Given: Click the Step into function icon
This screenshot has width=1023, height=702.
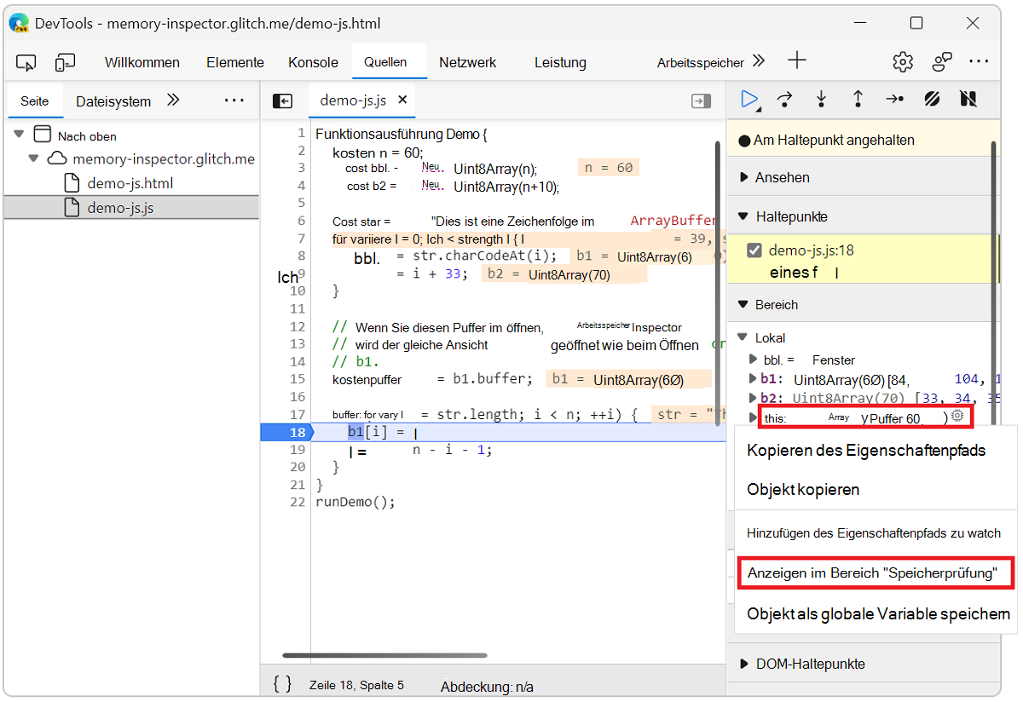Looking at the screenshot, I should (821, 100).
